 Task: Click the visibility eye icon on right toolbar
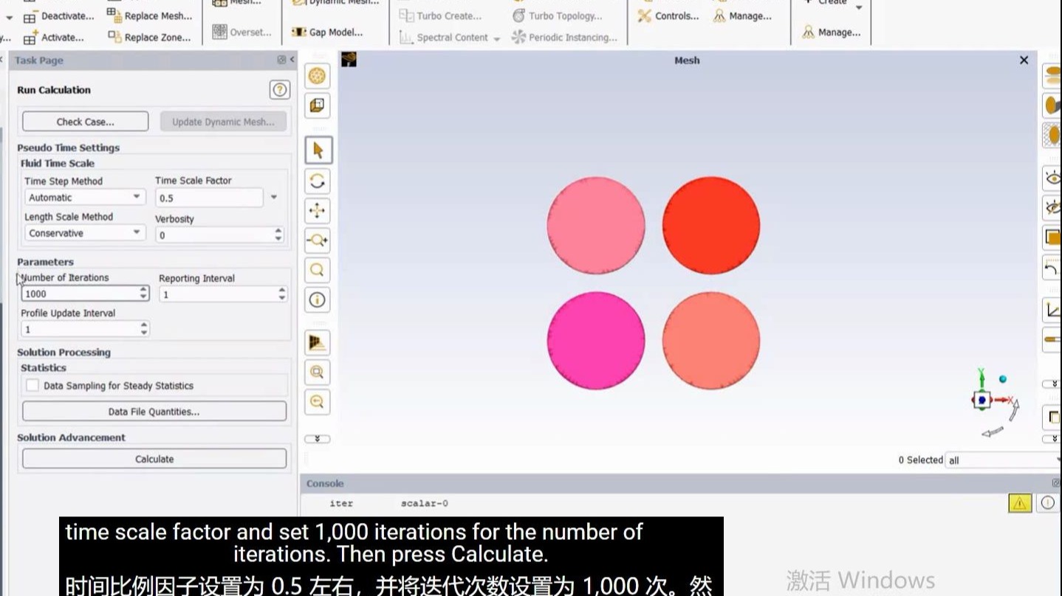1052,178
